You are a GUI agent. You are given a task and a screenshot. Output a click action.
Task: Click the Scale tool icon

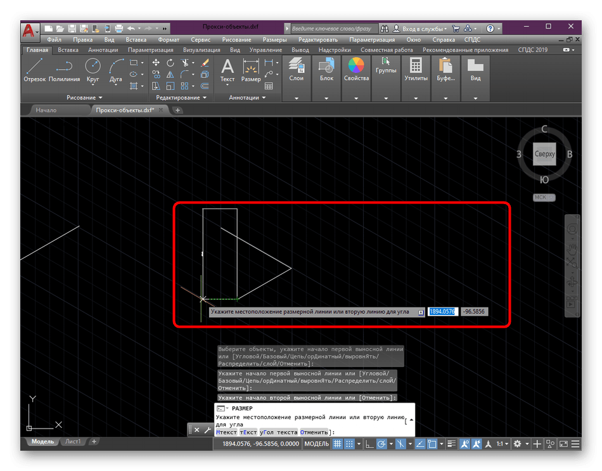coord(170,86)
